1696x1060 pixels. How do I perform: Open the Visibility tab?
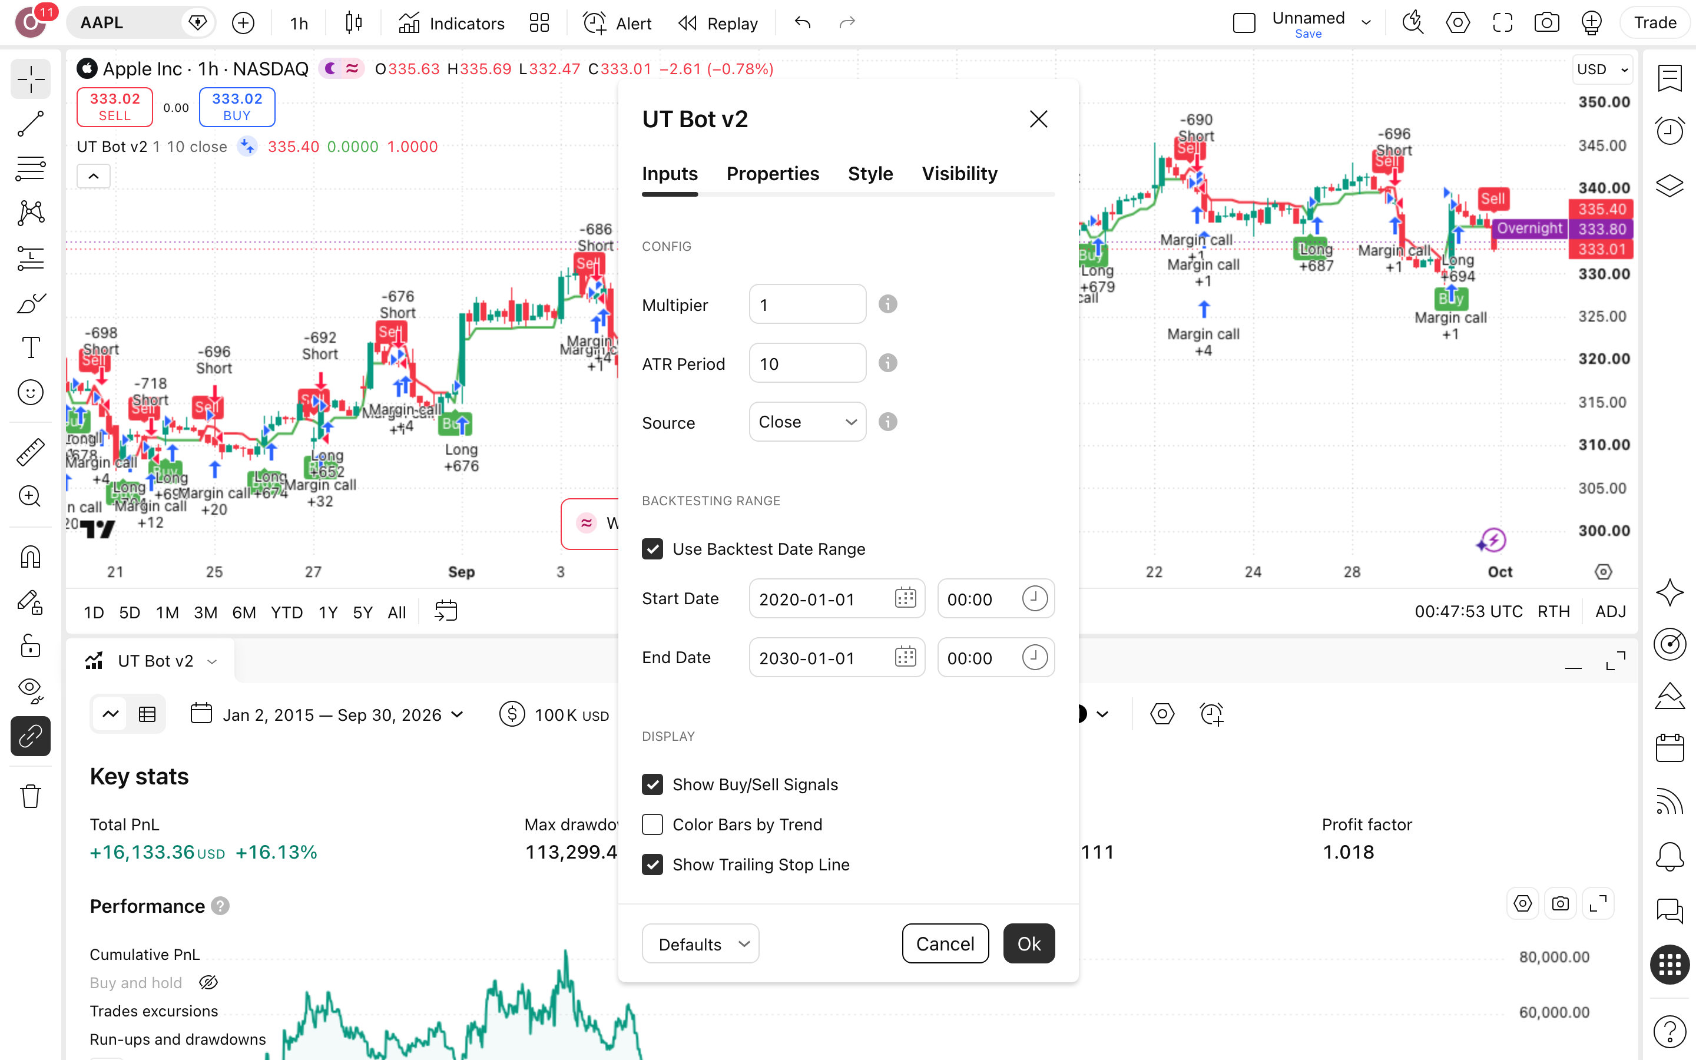point(959,174)
